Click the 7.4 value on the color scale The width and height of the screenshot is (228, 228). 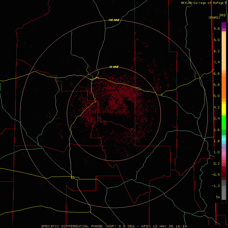click(x=217, y=62)
